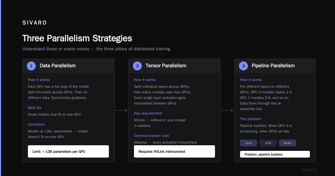Open the sivaro.in link

tap(309, 170)
